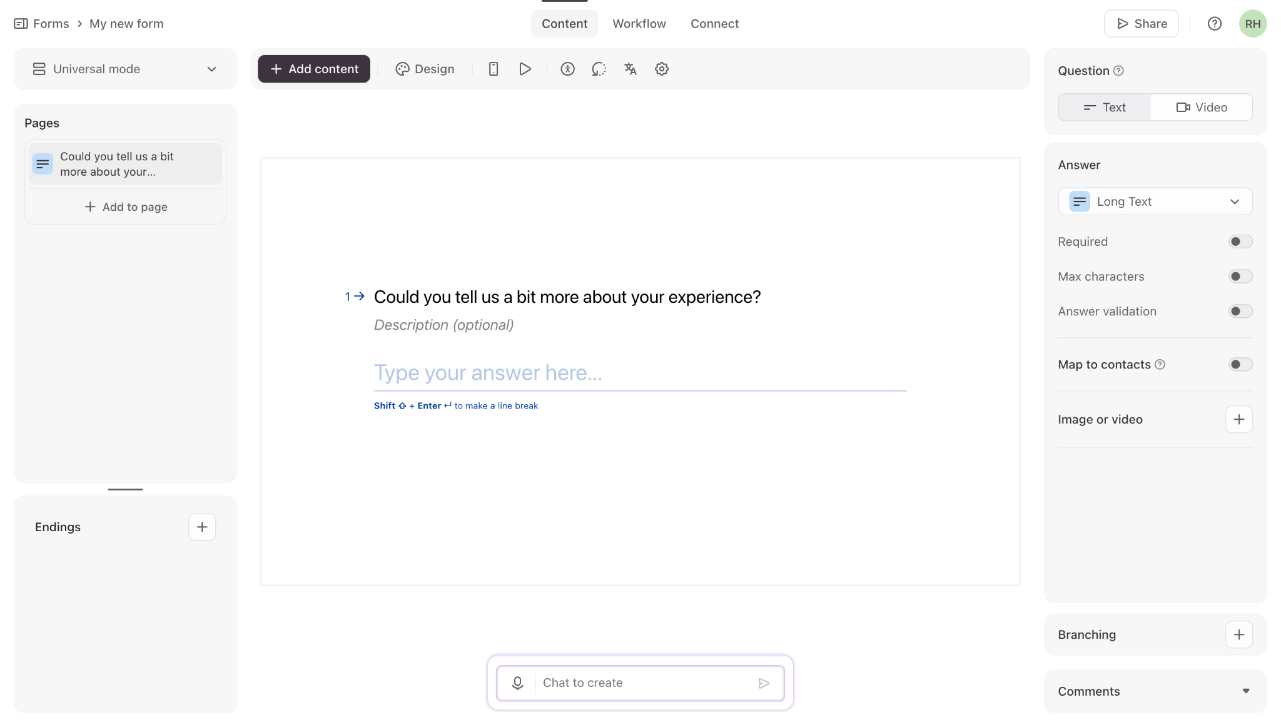Enable the Required toggle
The height and width of the screenshot is (727, 1281).
tap(1240, 241)
